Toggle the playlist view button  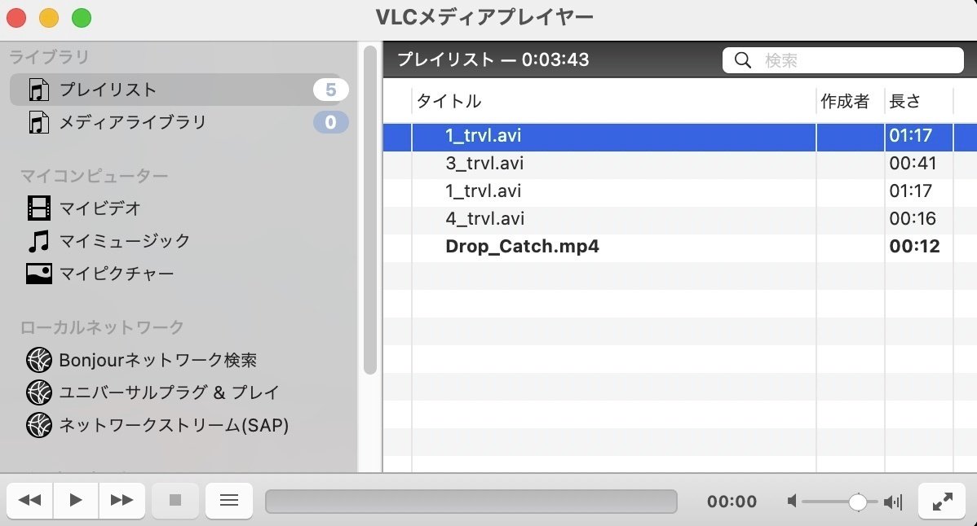point(228,501)
